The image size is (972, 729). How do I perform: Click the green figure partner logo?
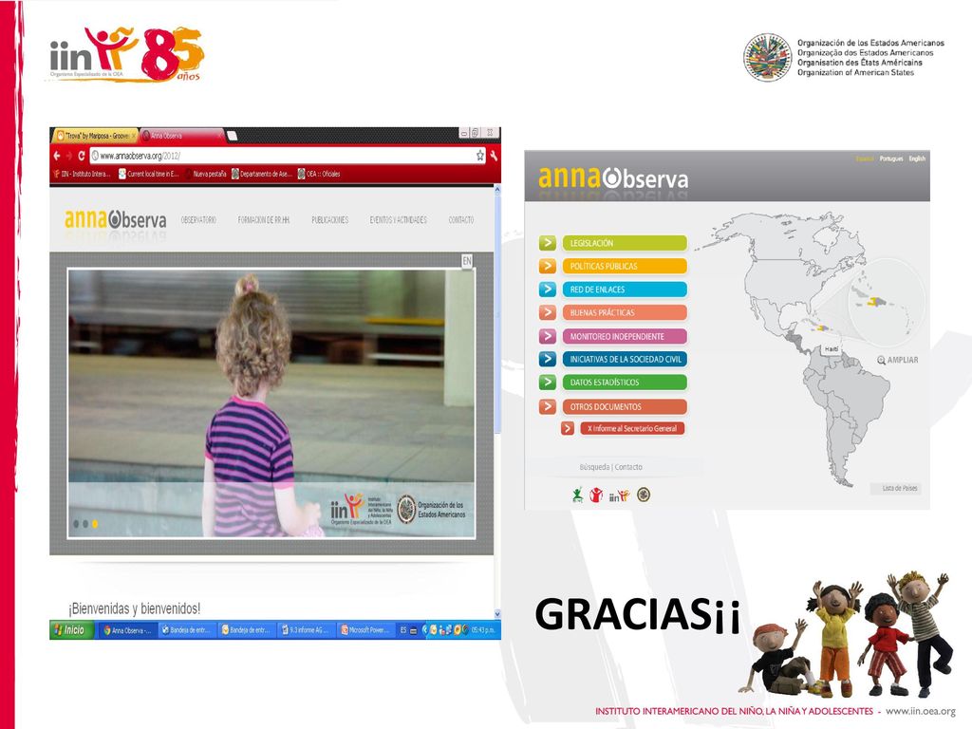coord(577,495)
